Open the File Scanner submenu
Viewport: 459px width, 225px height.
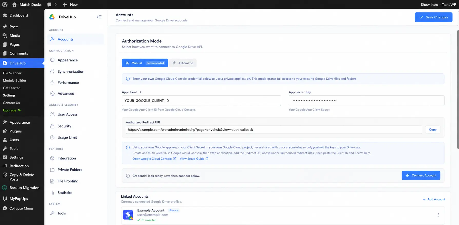[12, 73]
